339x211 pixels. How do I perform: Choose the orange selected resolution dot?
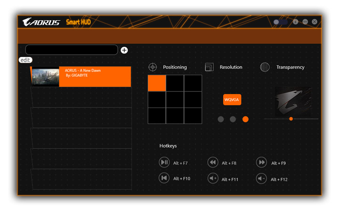245,119
